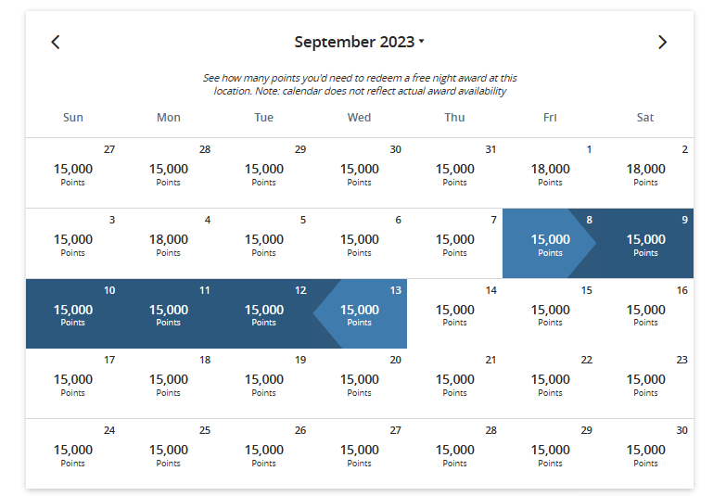Select September 12 in the selected range

[264, 314]
